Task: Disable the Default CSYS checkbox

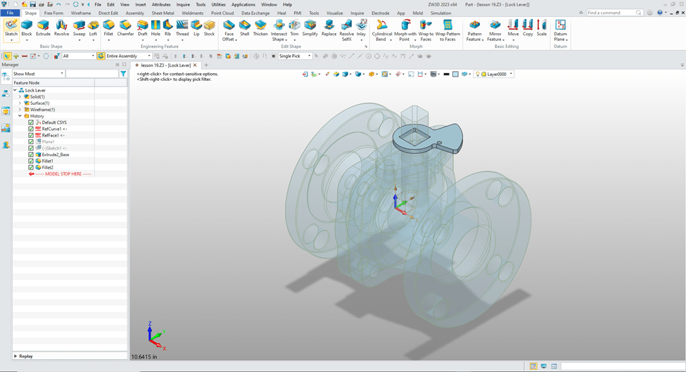Action: (x=31, y=122)
